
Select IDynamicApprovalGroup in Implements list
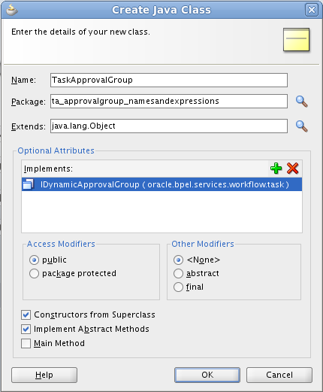click(x=161, y=184)
